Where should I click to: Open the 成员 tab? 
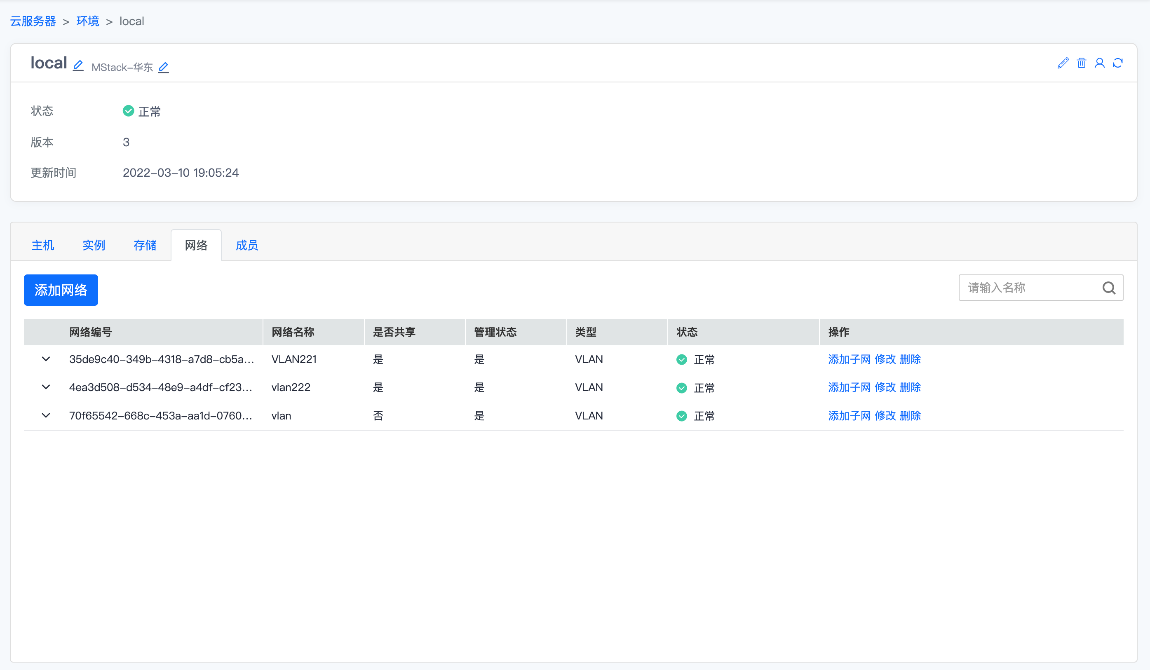[x=247, y=245]
